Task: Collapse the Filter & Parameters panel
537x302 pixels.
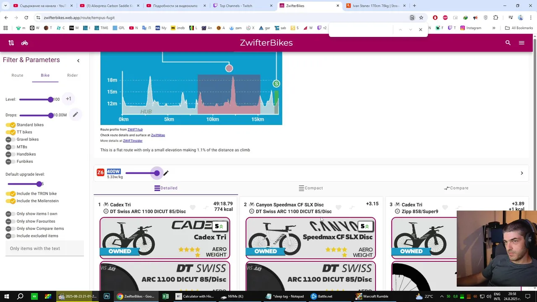Action: click(x=78, y=61)
